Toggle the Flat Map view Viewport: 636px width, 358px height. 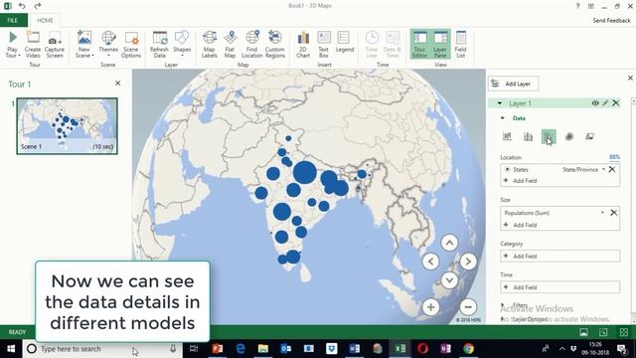coord(230,44)
